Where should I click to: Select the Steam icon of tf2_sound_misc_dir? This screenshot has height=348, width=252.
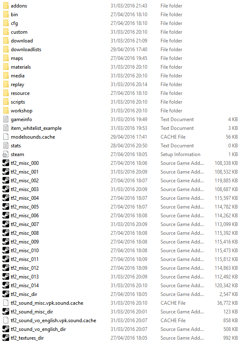coord(6,312)
